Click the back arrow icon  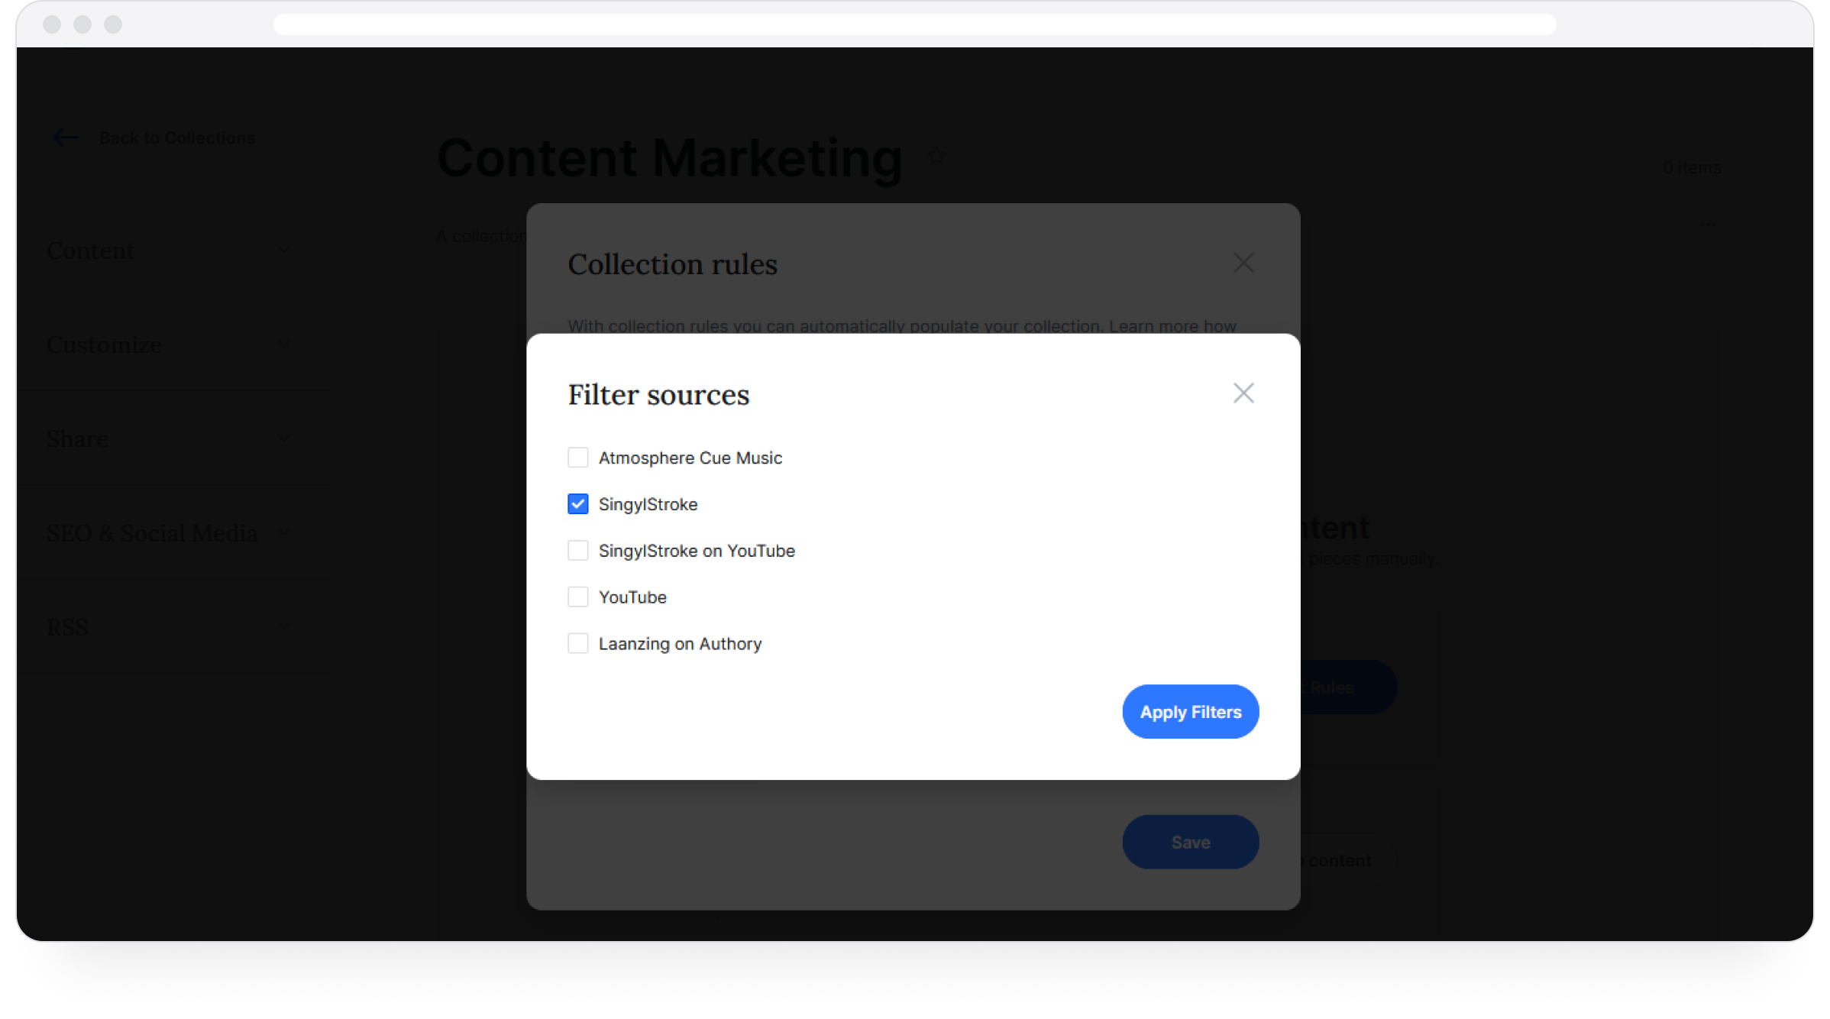point(66,138)
